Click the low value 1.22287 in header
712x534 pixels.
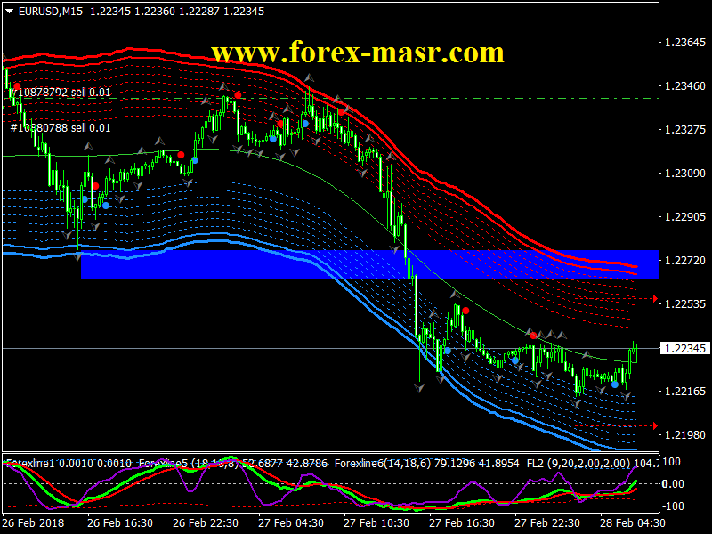coord(198,12)
